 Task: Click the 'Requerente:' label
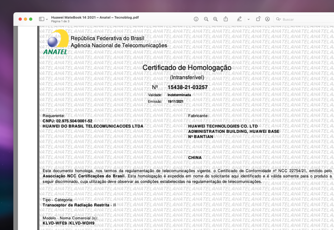(x=54, y=116)
